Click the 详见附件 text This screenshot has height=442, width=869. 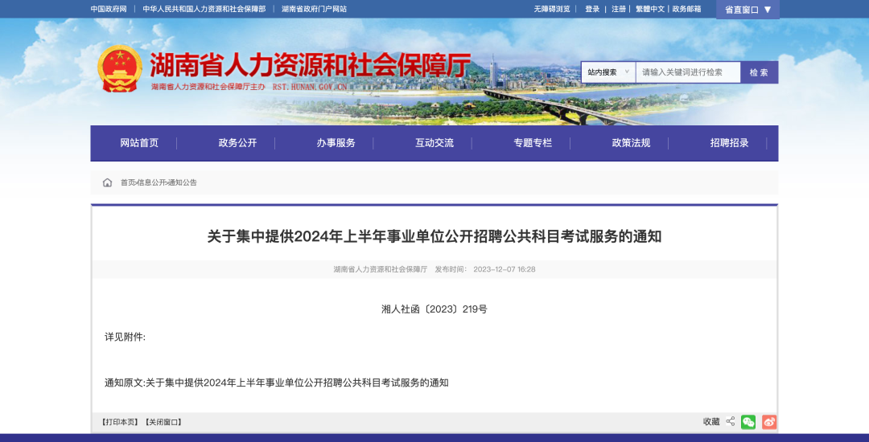point(126,337)
